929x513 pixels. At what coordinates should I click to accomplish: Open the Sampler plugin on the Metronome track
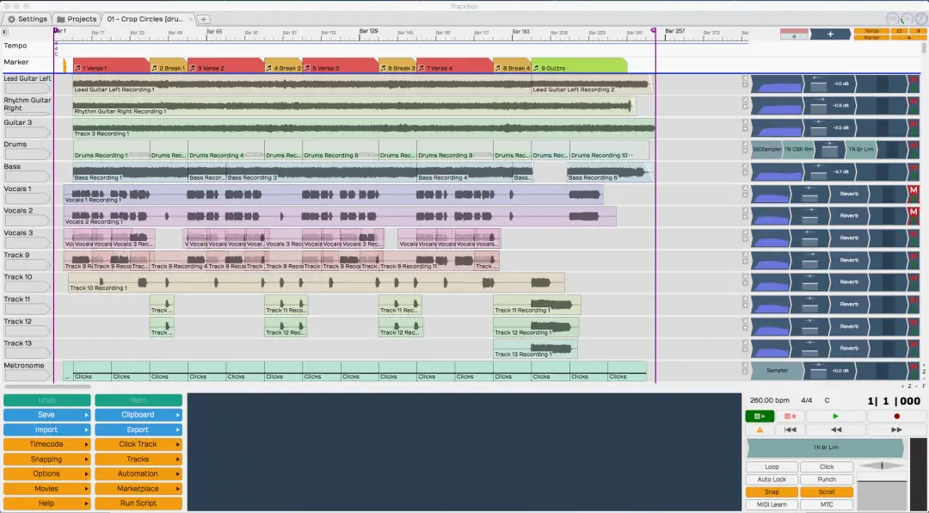click(777, 371)
